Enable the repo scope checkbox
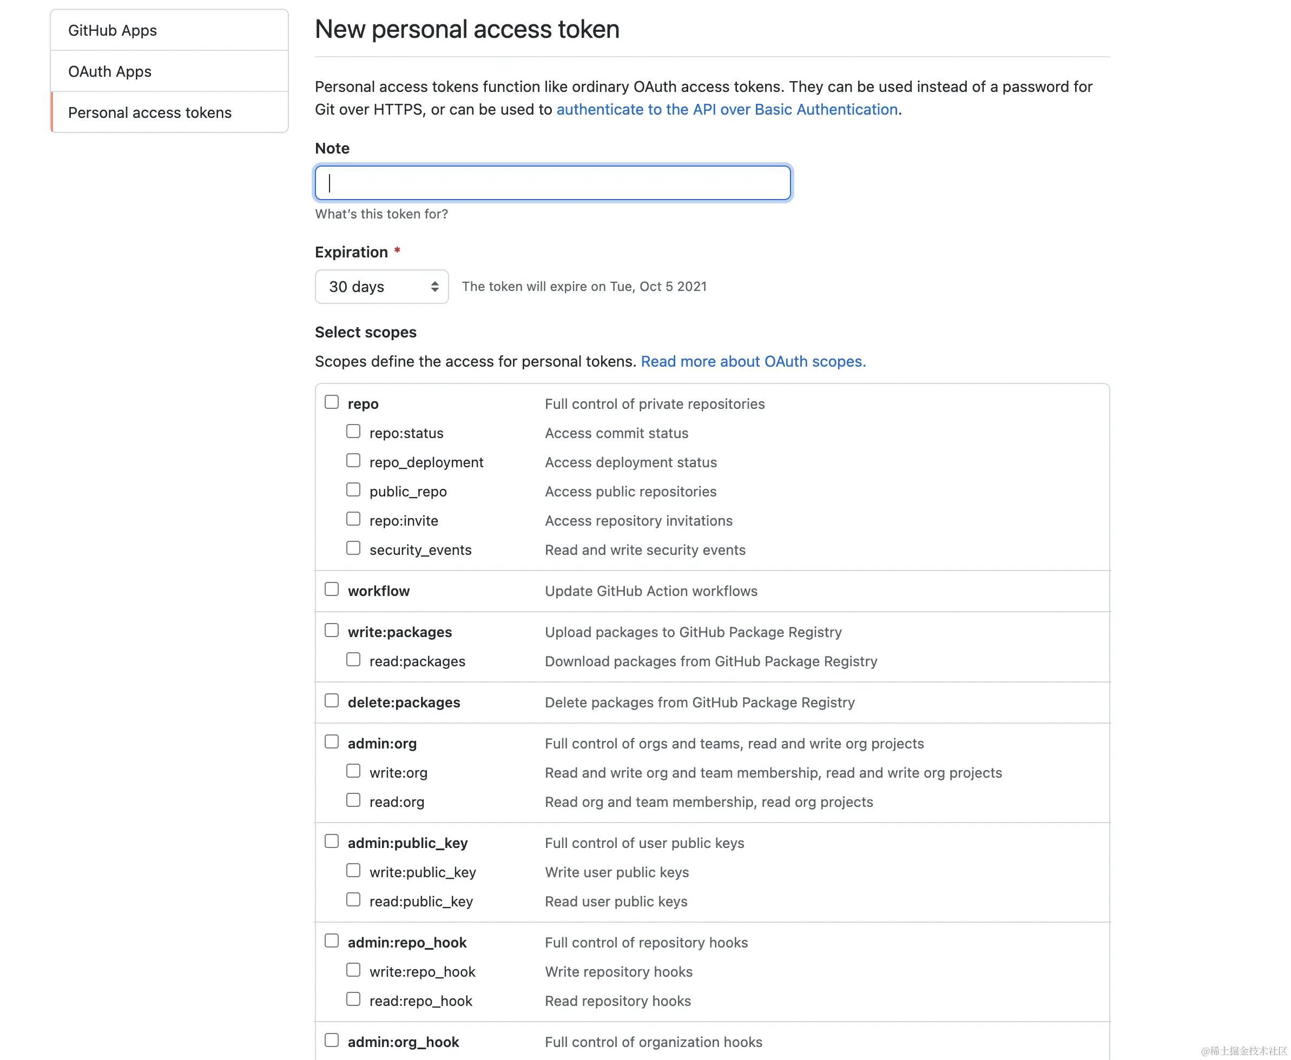The image size is (1291, 1060). coord(332,402)
